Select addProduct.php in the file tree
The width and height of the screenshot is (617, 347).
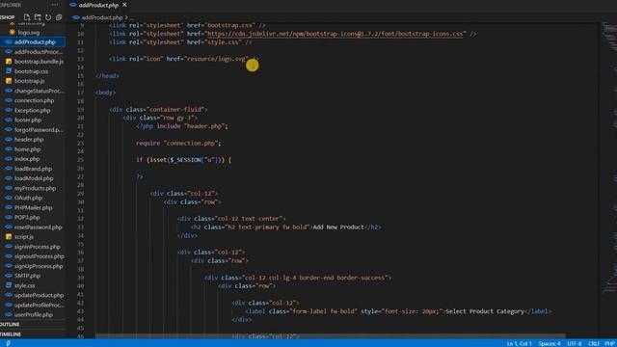[x=35, y=42]
